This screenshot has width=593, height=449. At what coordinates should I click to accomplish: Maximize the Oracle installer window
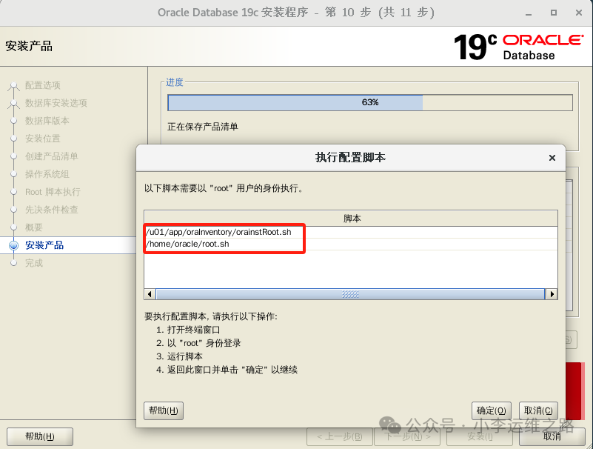554,13
